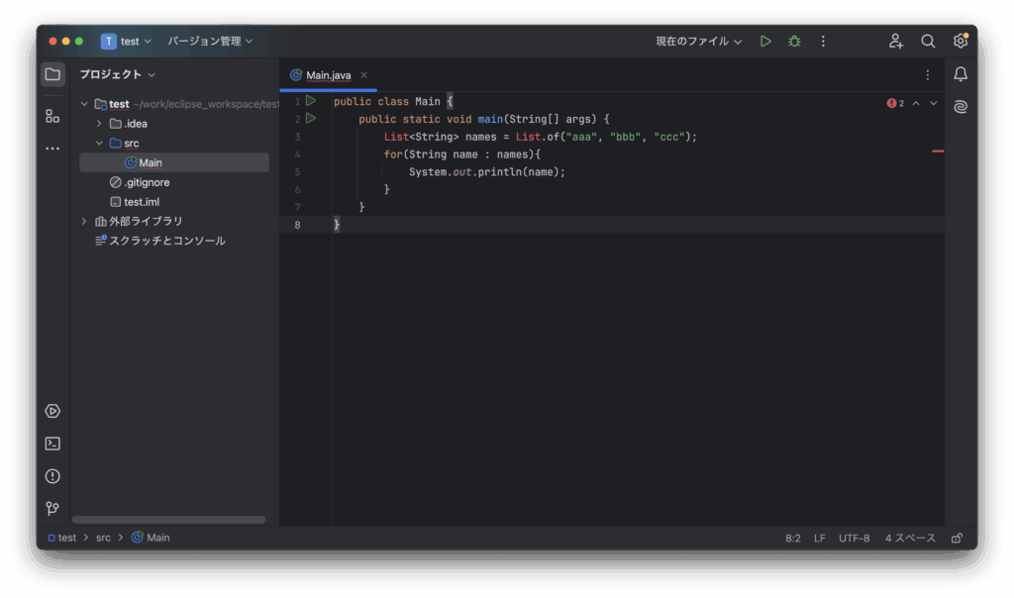
Task: Collapse the src folder
Action: tap(99, 144)
